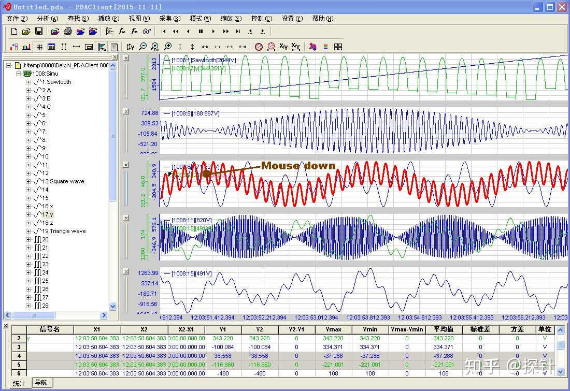Expand the 13:Square wave node
This screenshot has width=570, height=391.
click(28, 181)
